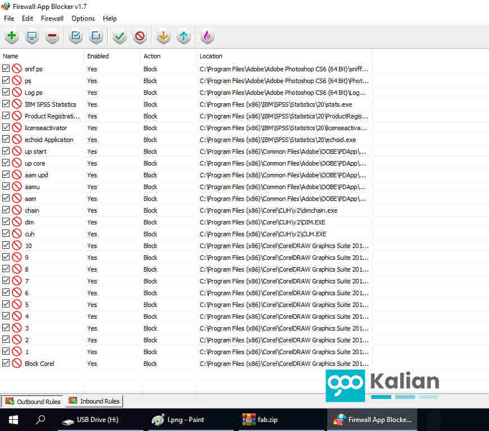Toggle the up start rule checkbox
Screen dimensions: 489x431
(6, 151)
